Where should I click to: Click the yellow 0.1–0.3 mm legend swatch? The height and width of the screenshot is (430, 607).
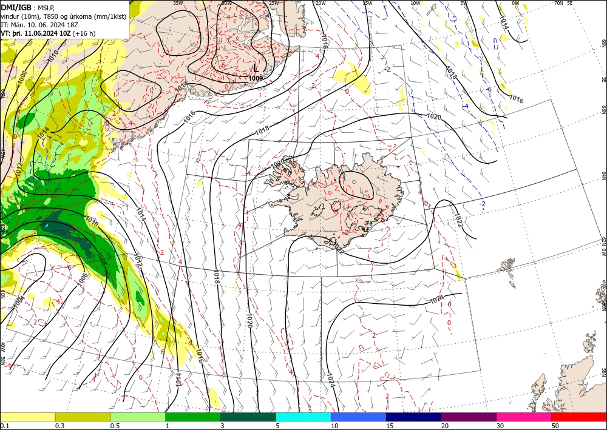tap(27, 417)
